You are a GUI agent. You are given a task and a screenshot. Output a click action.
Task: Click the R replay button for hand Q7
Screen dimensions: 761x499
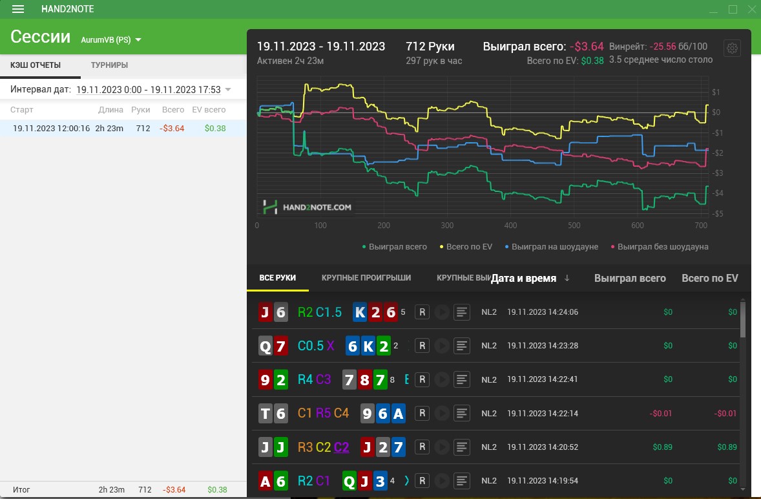[422, 346]
